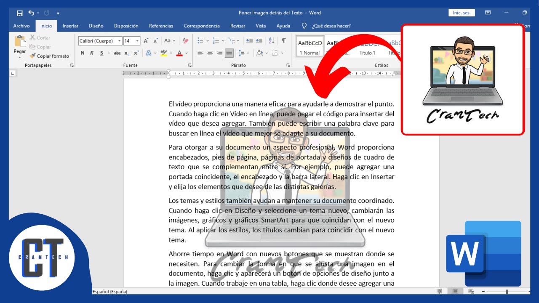Toggle italic with the K button
539x303 pixels.
(92, 53)
